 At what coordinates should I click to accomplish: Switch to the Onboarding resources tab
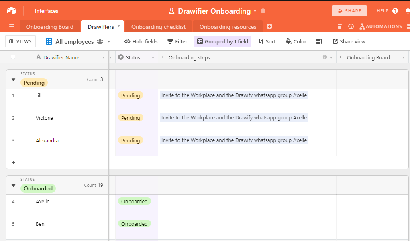(x=228, y=27)
